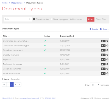Click the red Filter button

click(91, 19)
